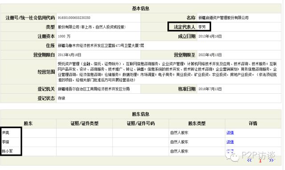Click the 登记机关 label

pos(46,89)
